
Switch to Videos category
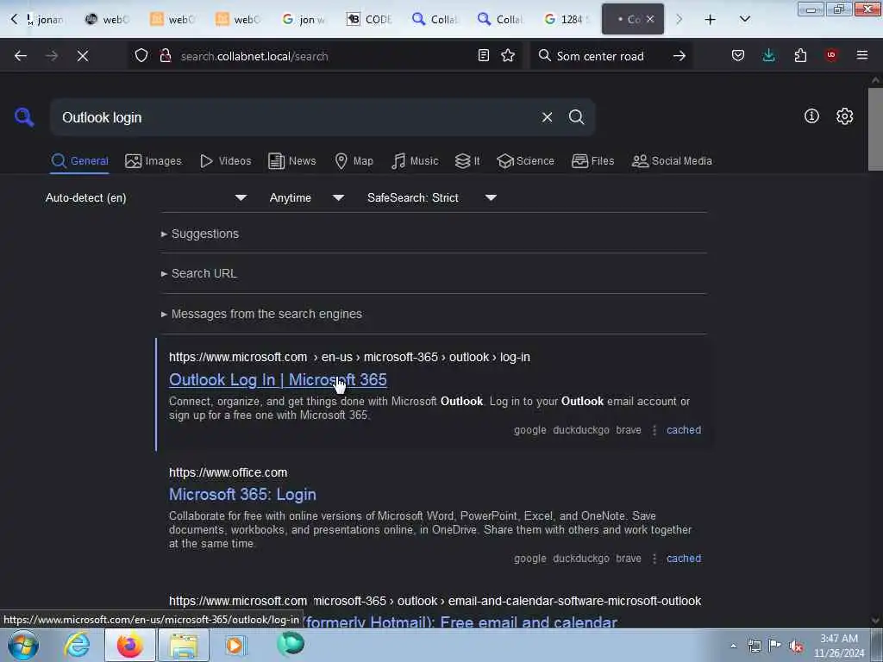[225, 161]
